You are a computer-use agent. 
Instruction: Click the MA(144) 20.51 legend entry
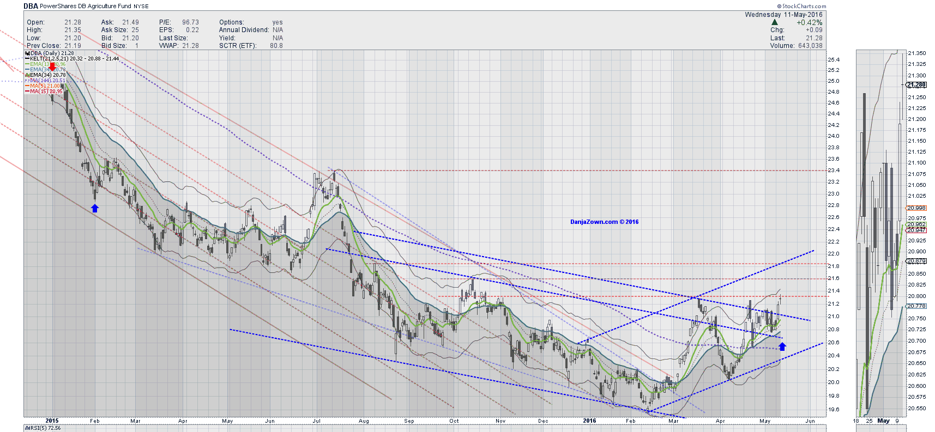pos(47,81)
